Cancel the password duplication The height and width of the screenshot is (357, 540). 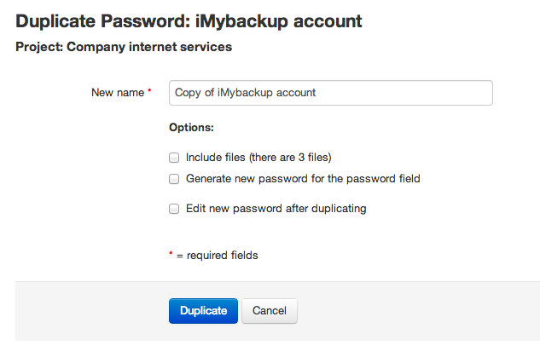click(x=270, y=311)
